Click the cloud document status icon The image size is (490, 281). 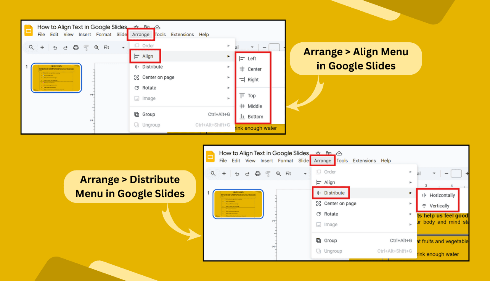click(x=156, y=27)
